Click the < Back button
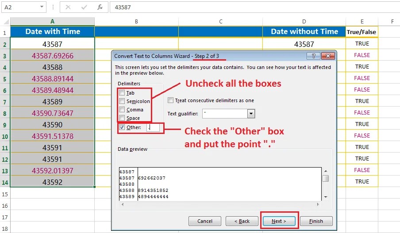 242,221
